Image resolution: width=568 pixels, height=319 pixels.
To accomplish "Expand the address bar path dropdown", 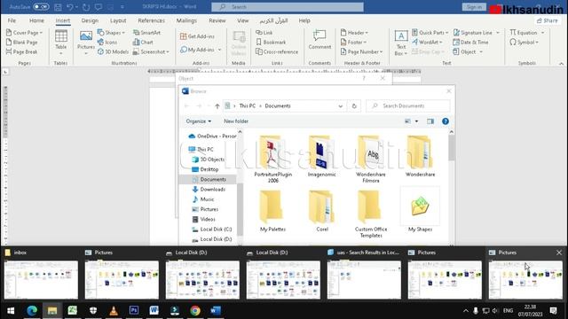I will pyautogui.click(x=340, y=106).
